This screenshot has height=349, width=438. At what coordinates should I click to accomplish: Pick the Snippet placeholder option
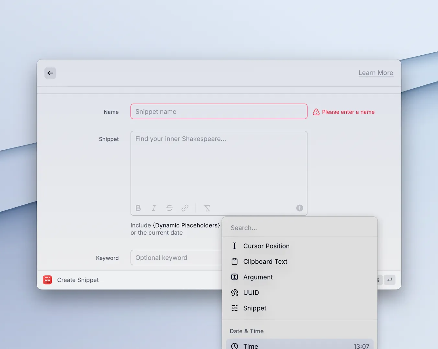pyautogui.click(x=255, y=308)
